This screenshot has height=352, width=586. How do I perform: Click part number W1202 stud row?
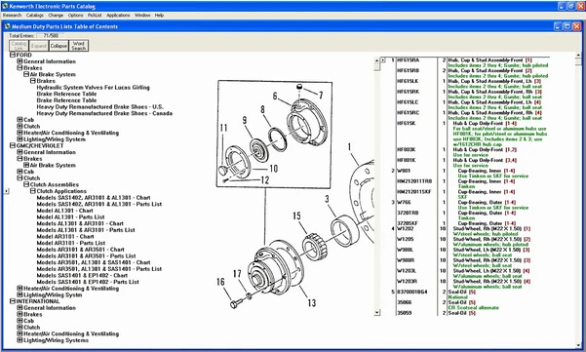coord(405,229)
